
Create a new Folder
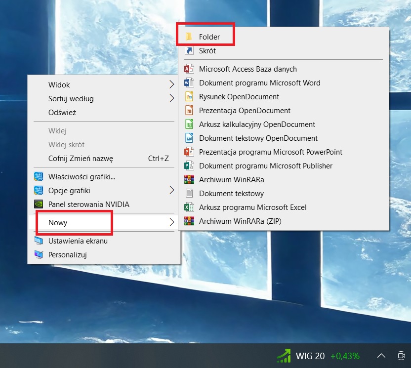pos(284,37)
